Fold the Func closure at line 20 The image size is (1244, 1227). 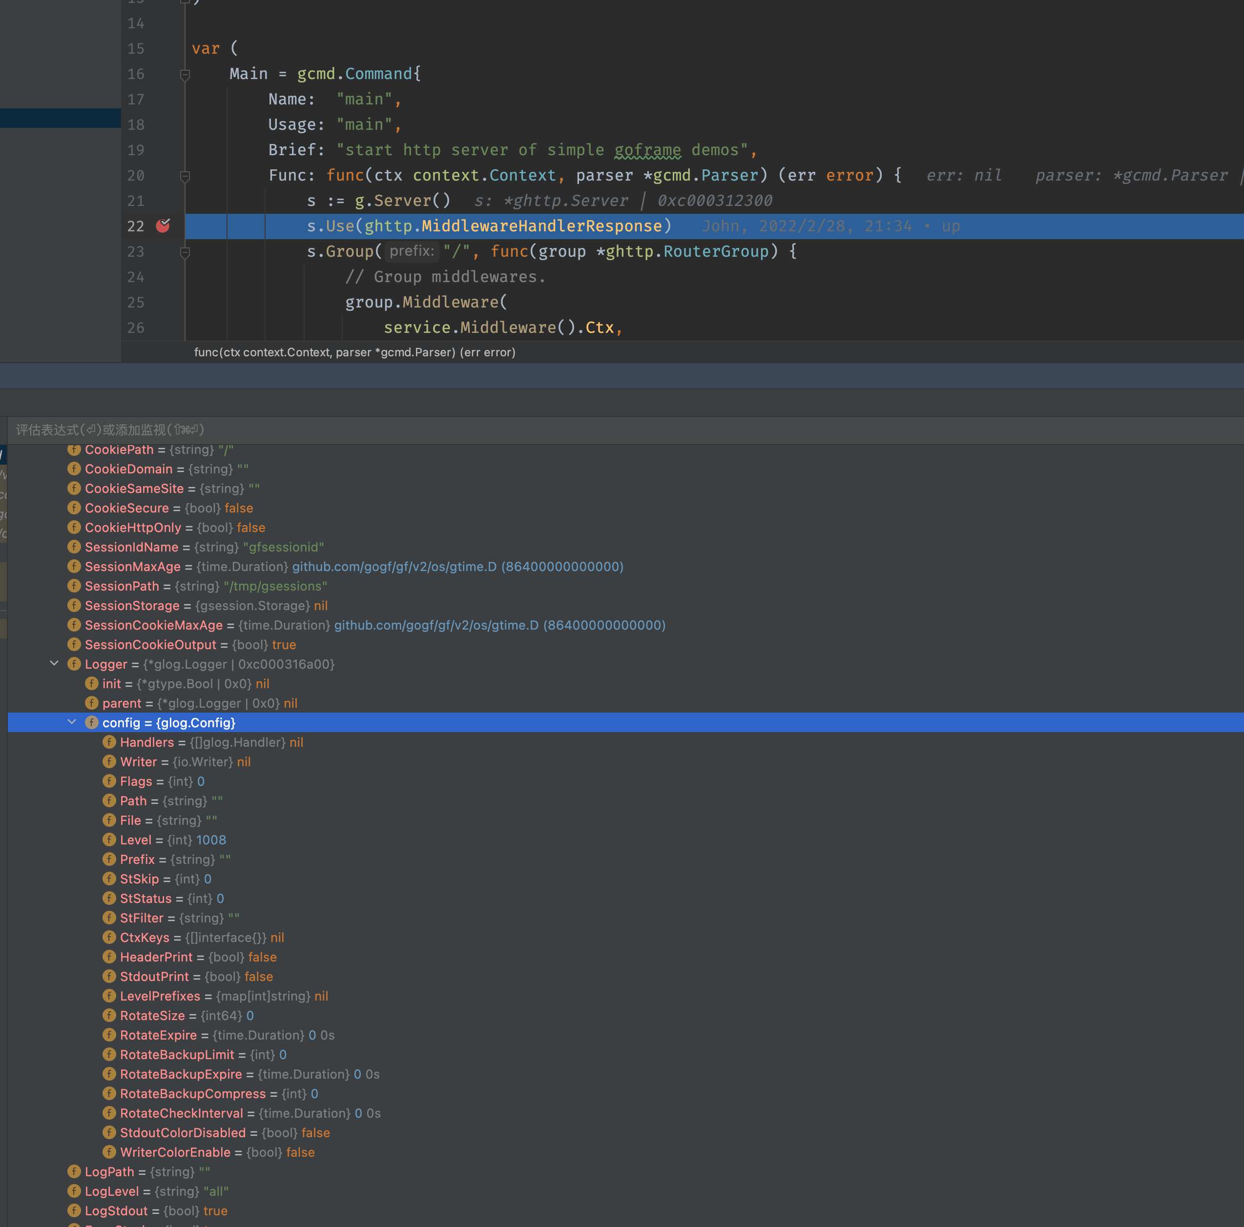point(186,175)
